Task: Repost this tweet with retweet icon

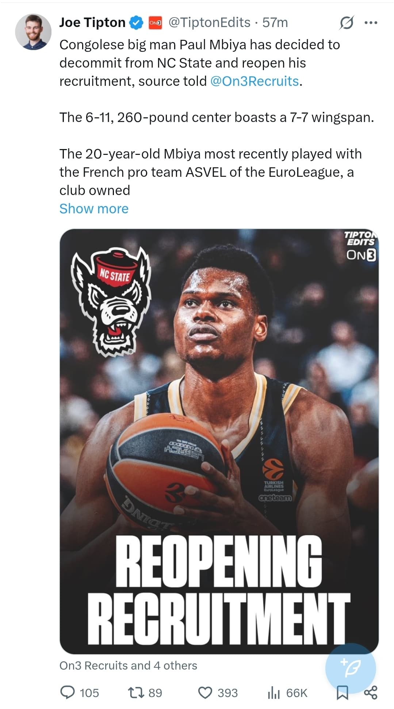Action: pyautogui.click(x=135, y=693)
